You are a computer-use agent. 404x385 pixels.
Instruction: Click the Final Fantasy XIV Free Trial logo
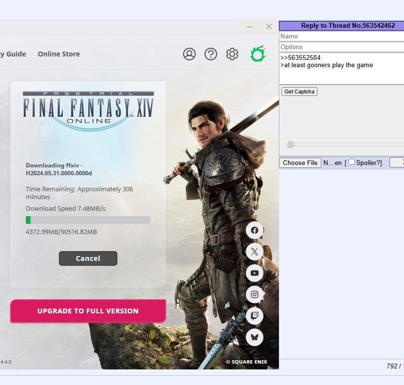click(88, 111)
